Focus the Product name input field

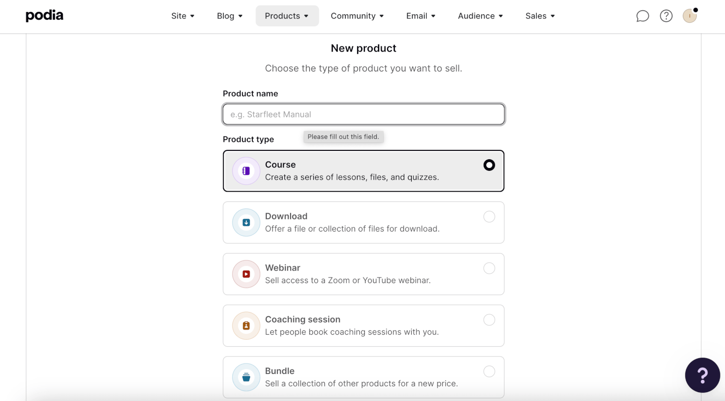click(x=363, y=114)
